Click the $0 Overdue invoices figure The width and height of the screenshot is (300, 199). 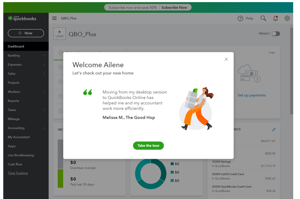tap(73, 162)
